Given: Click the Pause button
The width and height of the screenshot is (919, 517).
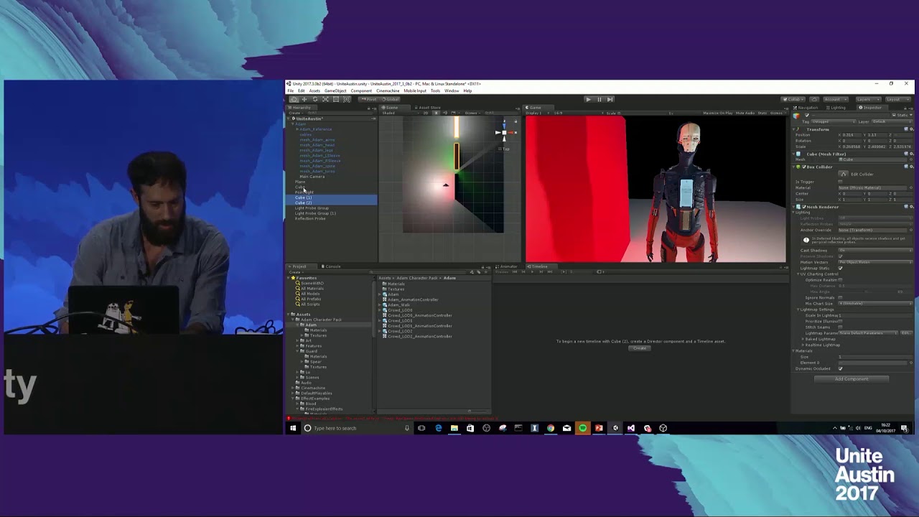Looking at the screenshot, I should [599, 99].
